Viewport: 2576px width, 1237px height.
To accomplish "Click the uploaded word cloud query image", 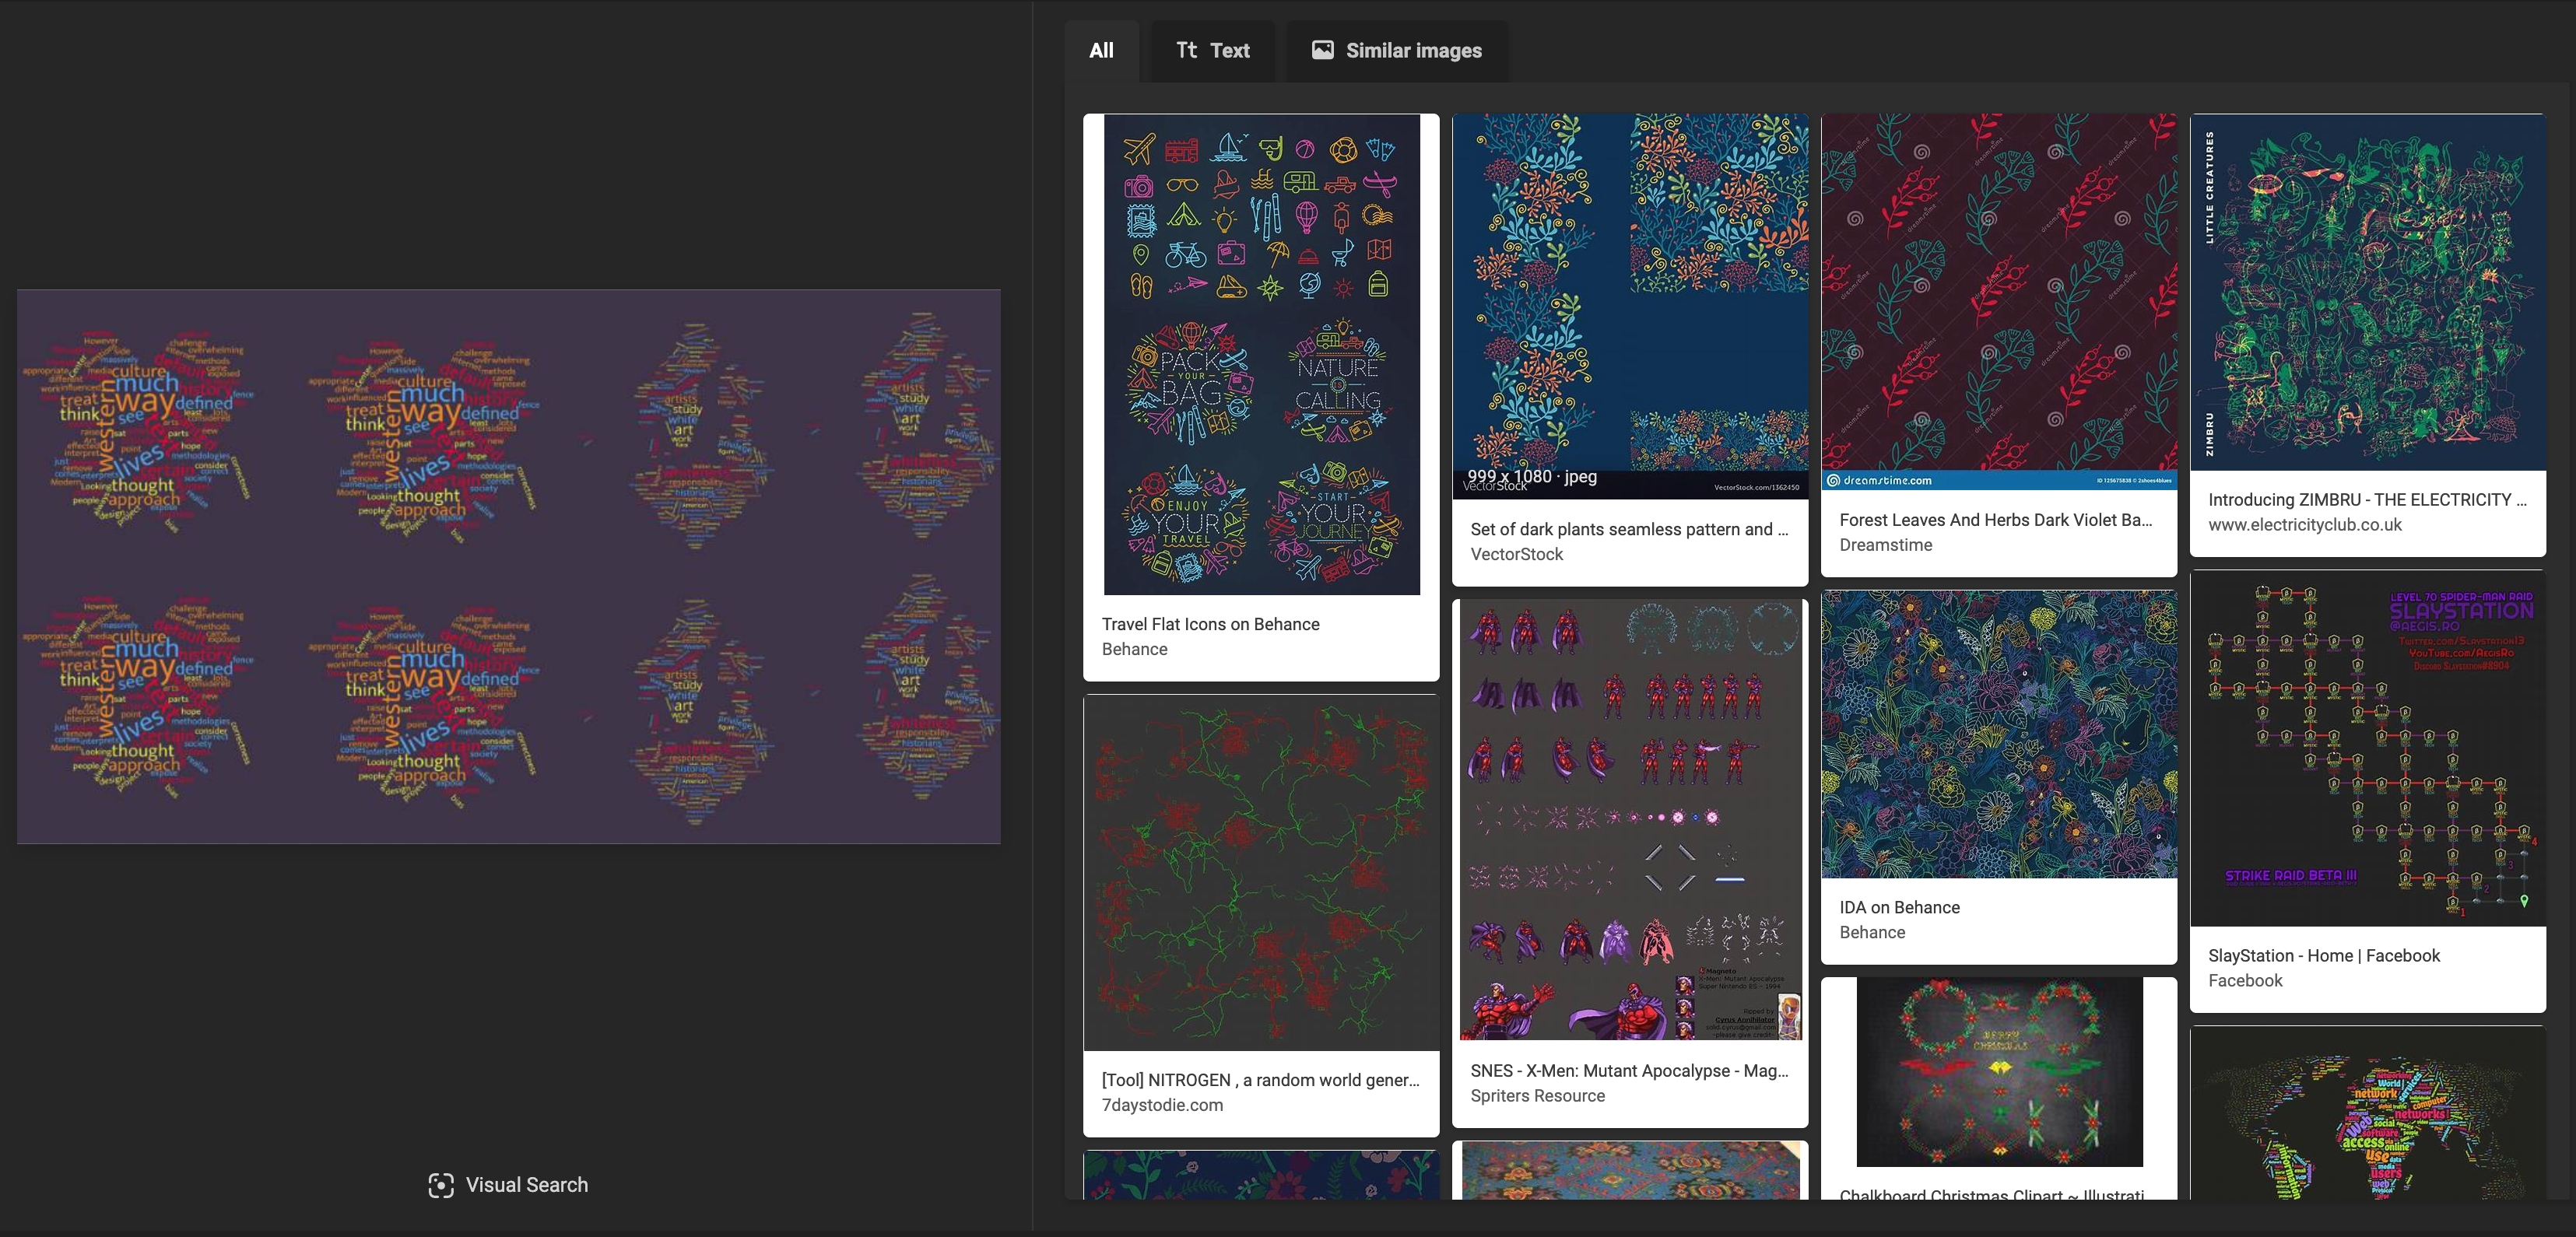I will pos(508,566).
